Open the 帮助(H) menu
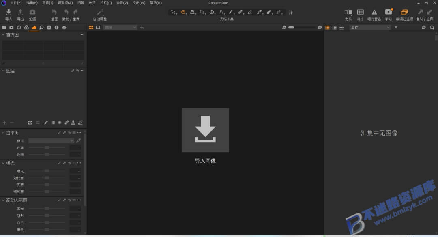 coord(156,3)
